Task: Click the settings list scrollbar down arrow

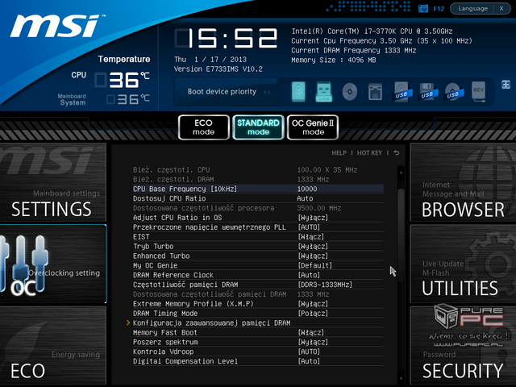Action: point(401,379)
